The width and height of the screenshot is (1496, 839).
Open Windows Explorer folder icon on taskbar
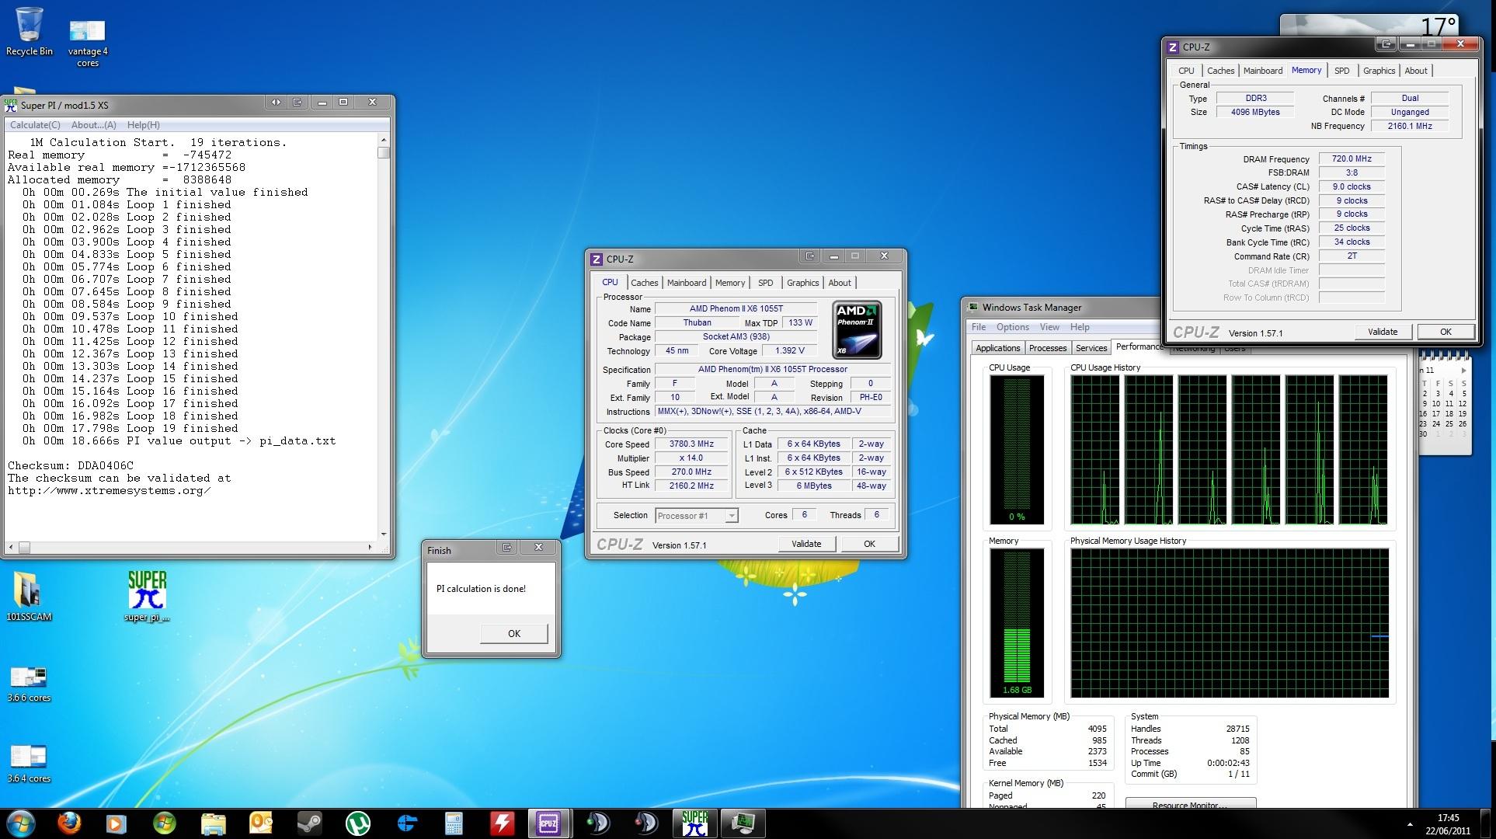(213, 823)
